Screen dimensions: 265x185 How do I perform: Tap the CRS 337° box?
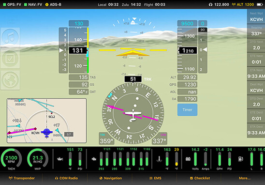pos(160,139)
